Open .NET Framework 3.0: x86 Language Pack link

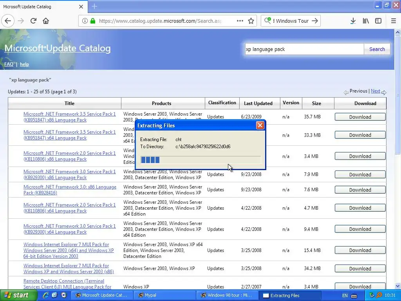(70, 190)
